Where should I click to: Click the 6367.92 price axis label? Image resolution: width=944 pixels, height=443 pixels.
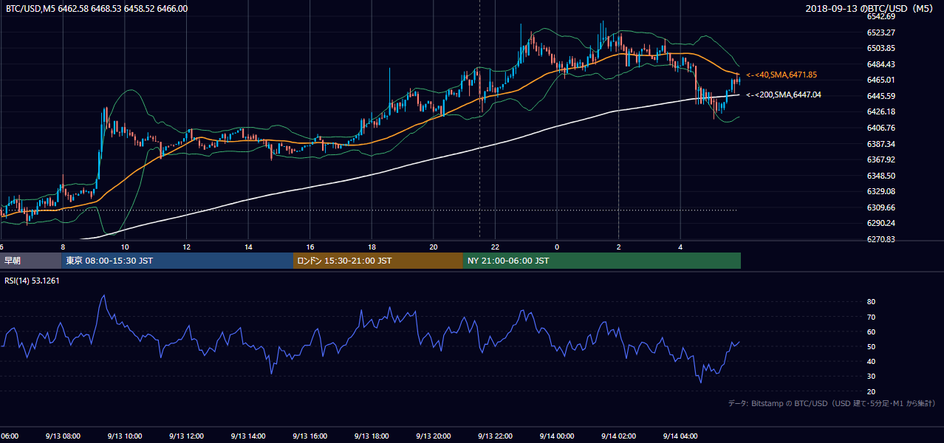point(880,159)
